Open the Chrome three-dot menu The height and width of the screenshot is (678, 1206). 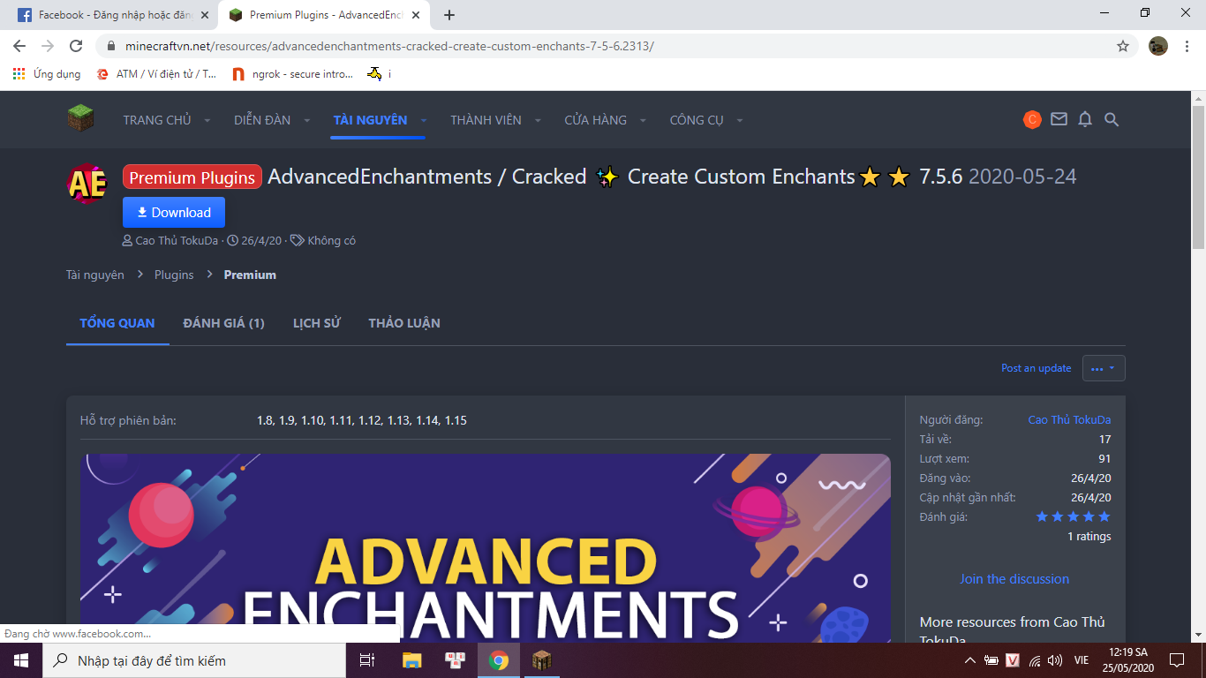click(x=1188, y=46)
